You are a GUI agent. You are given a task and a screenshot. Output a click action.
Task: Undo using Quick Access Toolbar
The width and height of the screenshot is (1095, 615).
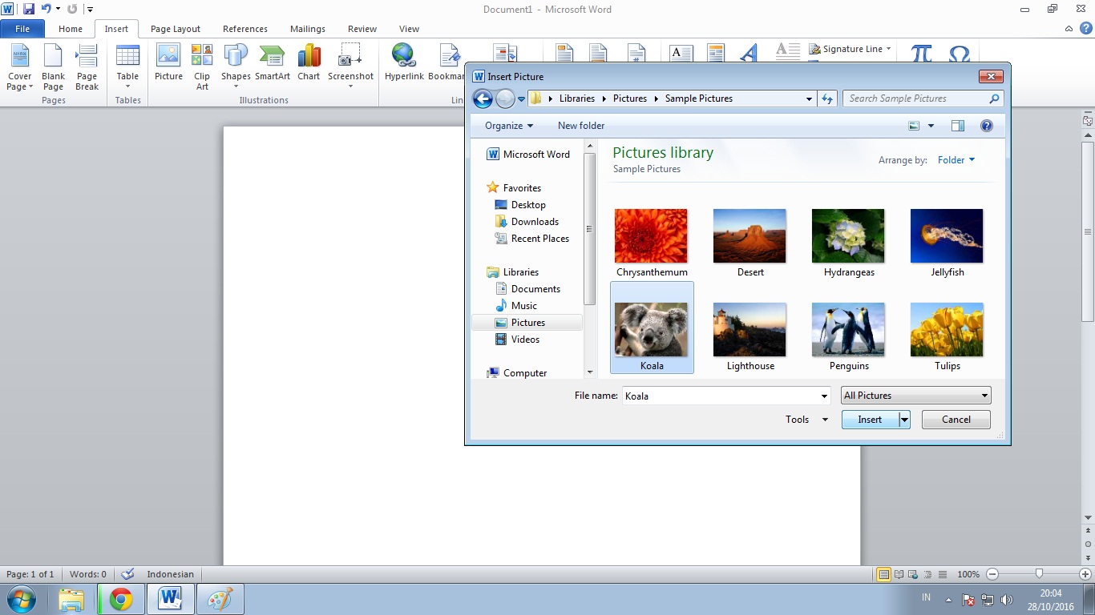pyautogui.click(x=46, y=9)
